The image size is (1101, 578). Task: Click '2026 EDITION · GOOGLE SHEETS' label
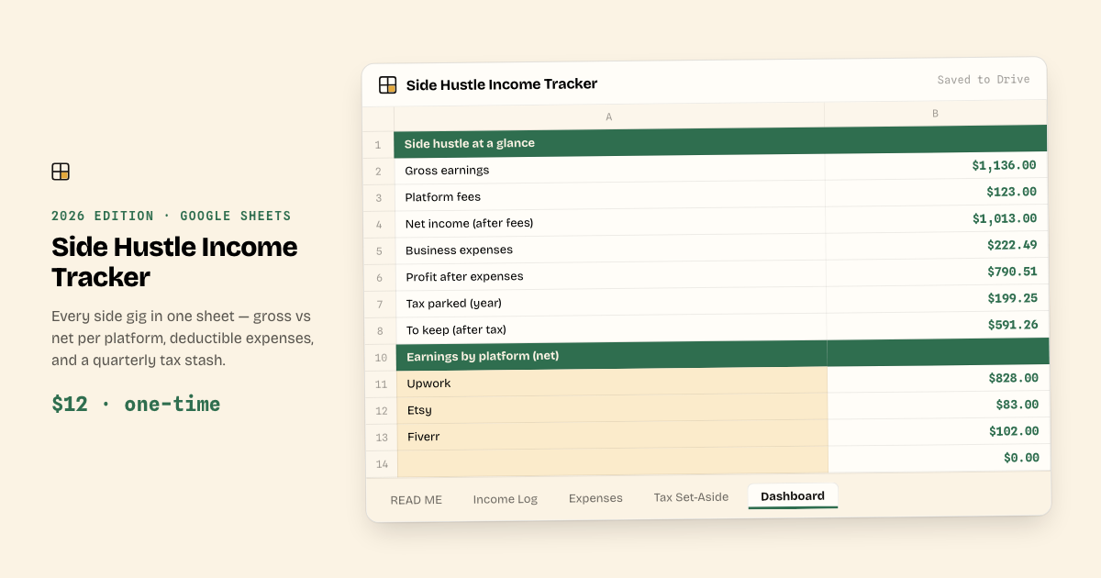click(x=172, y=217)
